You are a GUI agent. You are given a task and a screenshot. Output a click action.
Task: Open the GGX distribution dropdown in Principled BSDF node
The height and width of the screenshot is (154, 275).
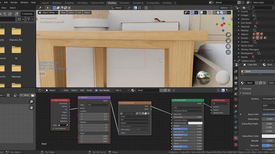point(188,108)
